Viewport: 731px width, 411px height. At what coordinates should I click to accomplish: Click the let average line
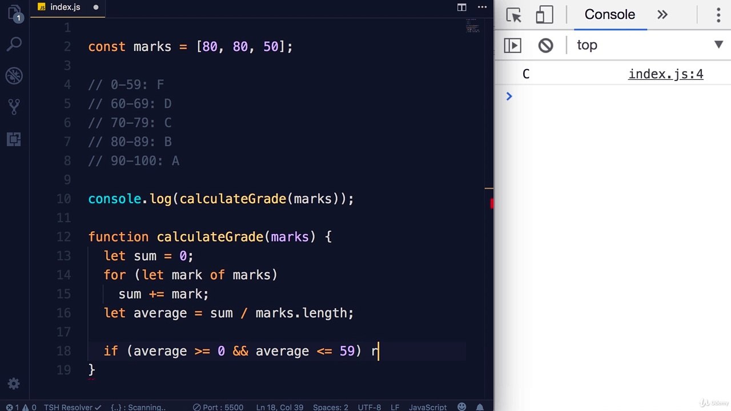point(228,313)
